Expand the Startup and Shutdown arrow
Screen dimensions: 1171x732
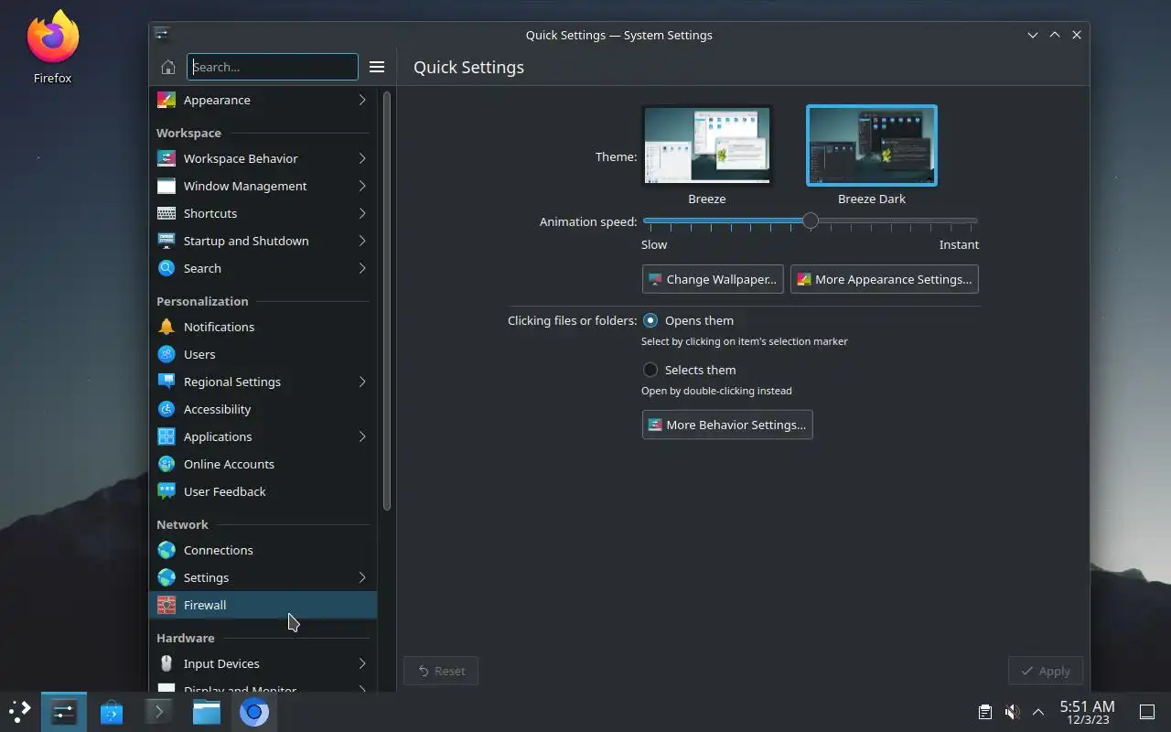[x=362, y=241]
